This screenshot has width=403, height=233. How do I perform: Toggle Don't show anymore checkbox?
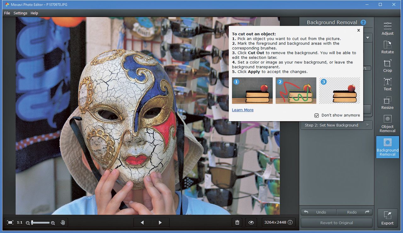(317, 116)
